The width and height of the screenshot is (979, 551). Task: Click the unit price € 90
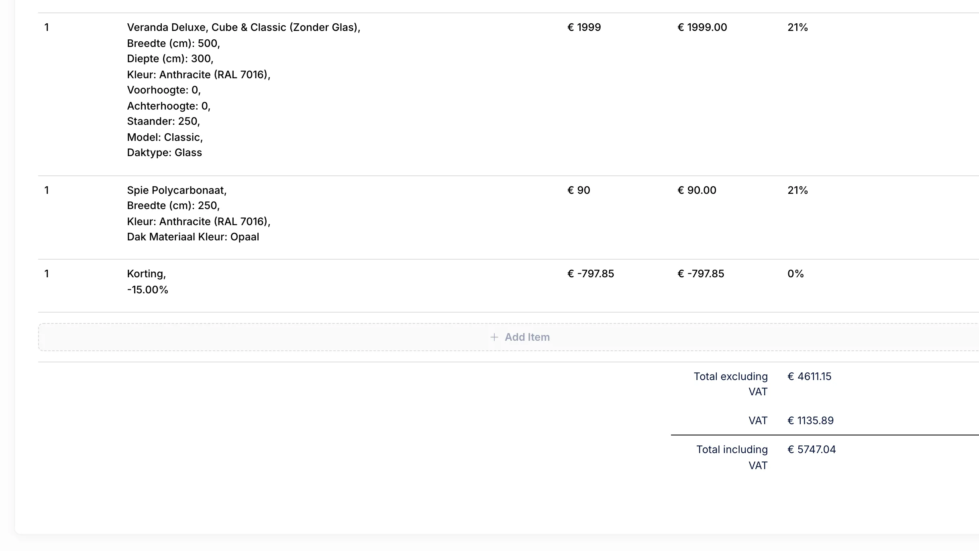coord(579,190)
